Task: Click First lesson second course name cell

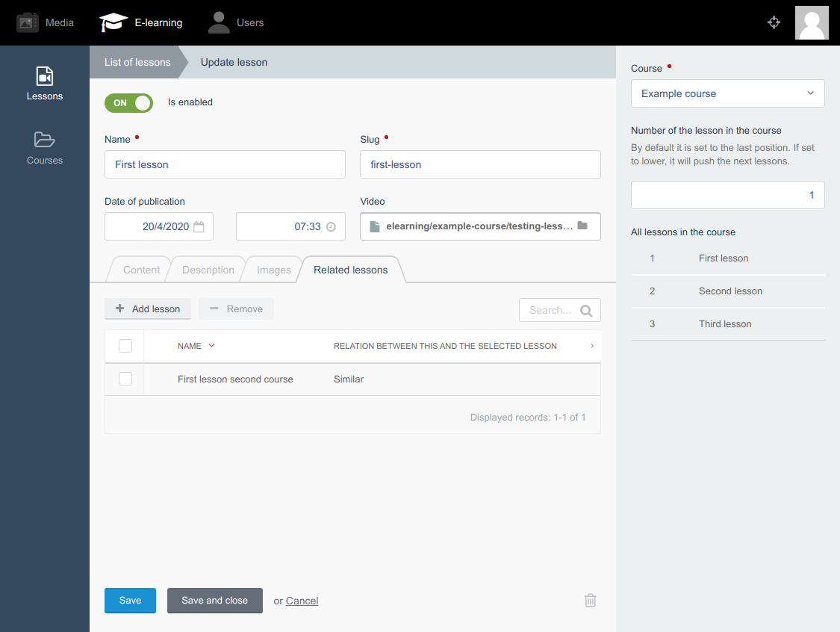Action: (235, 379)
